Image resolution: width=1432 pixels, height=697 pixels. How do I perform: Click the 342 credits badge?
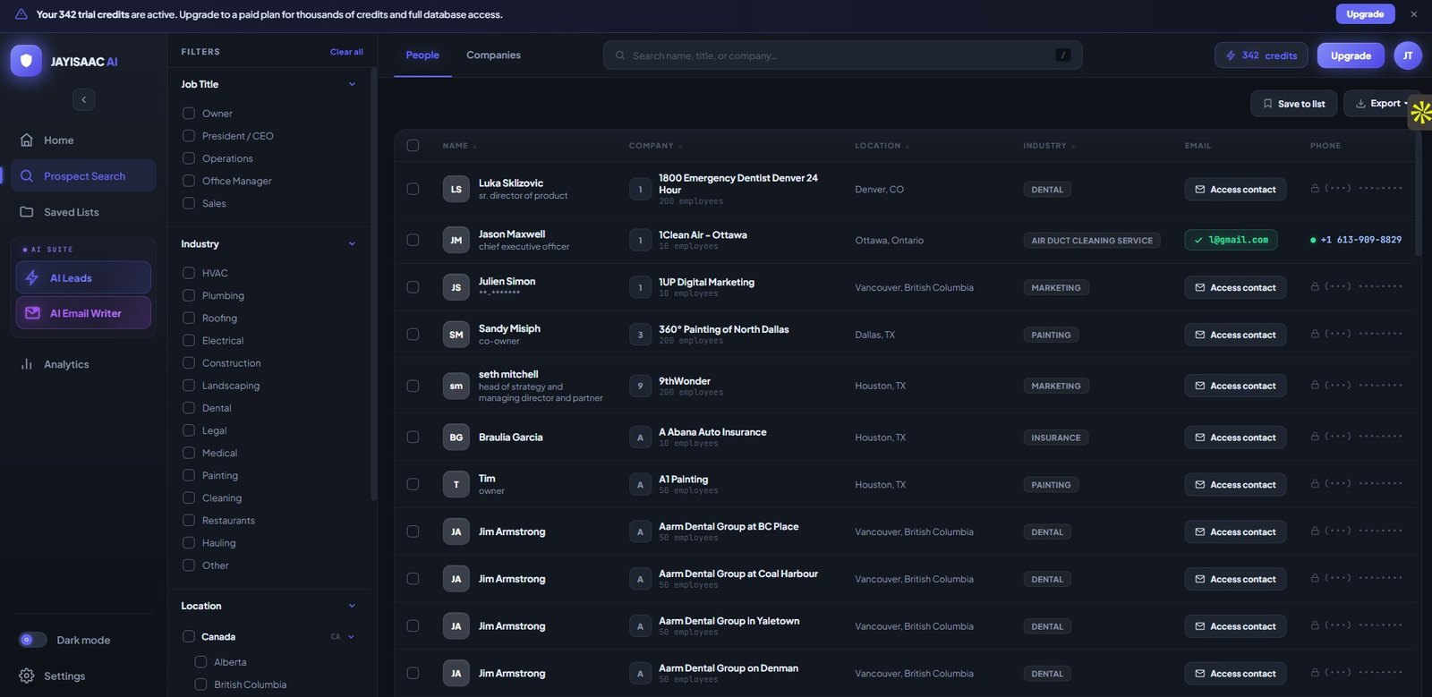click(x=1261, y=55)
